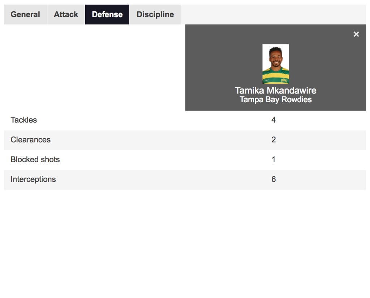Click Tamika Mkandawire's player photo
Image resolution: width=370 pixels, height=298 pixels.
point(275,64)
